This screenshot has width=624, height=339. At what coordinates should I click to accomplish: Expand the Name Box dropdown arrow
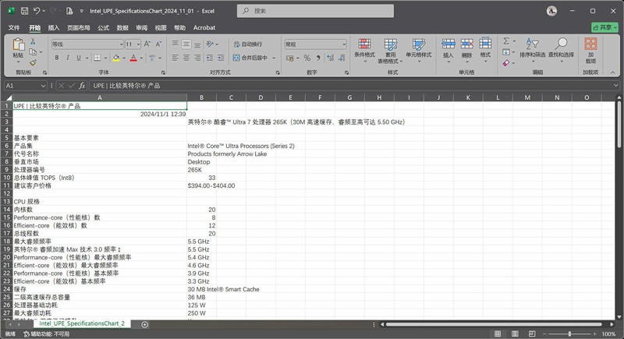(43, 86)
